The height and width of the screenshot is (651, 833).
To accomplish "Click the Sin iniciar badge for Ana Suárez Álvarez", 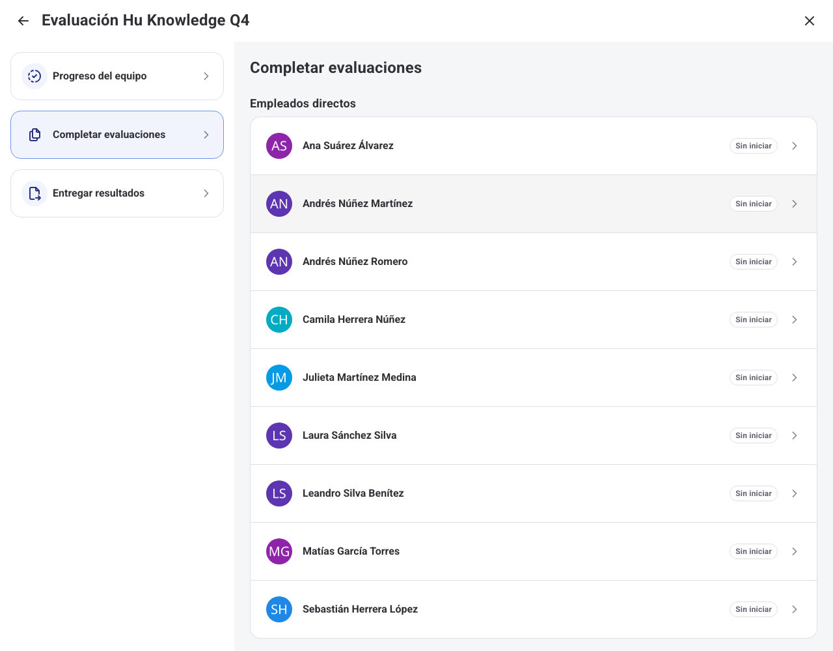I will (754, 146).
